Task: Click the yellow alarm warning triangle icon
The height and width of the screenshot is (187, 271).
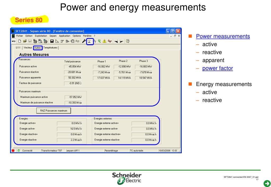Action: tap(104, 41)
